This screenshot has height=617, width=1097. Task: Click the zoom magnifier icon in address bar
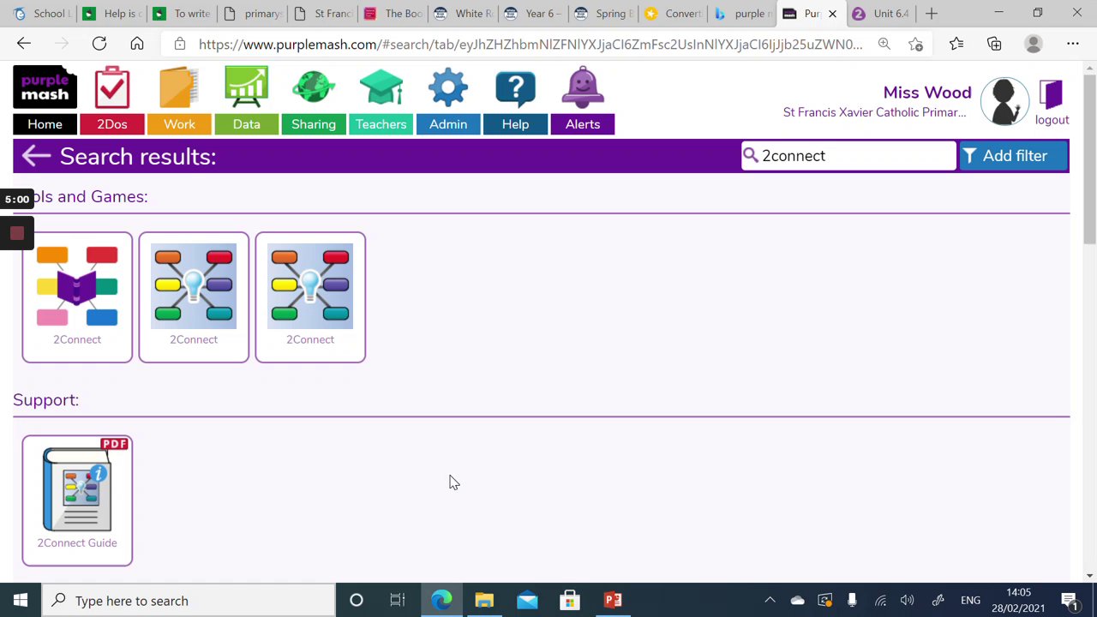pos(884,44)
